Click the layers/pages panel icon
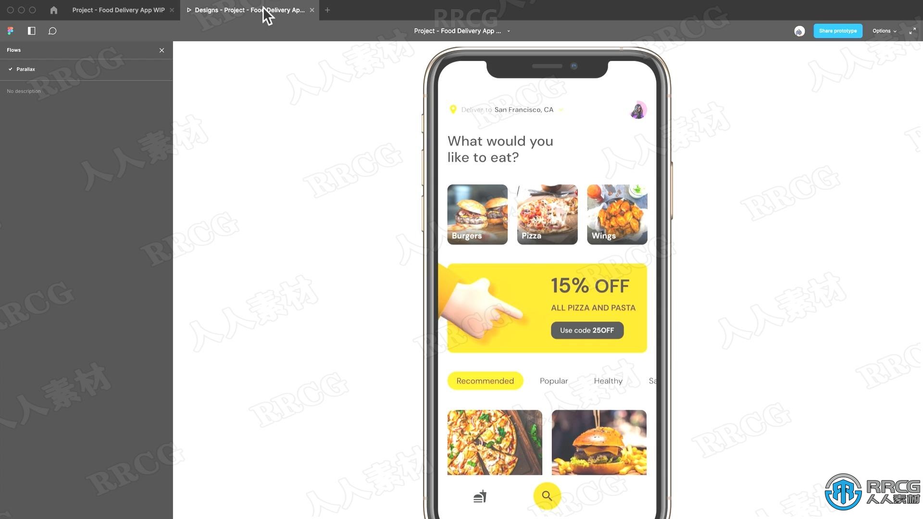 click(31, 30)
